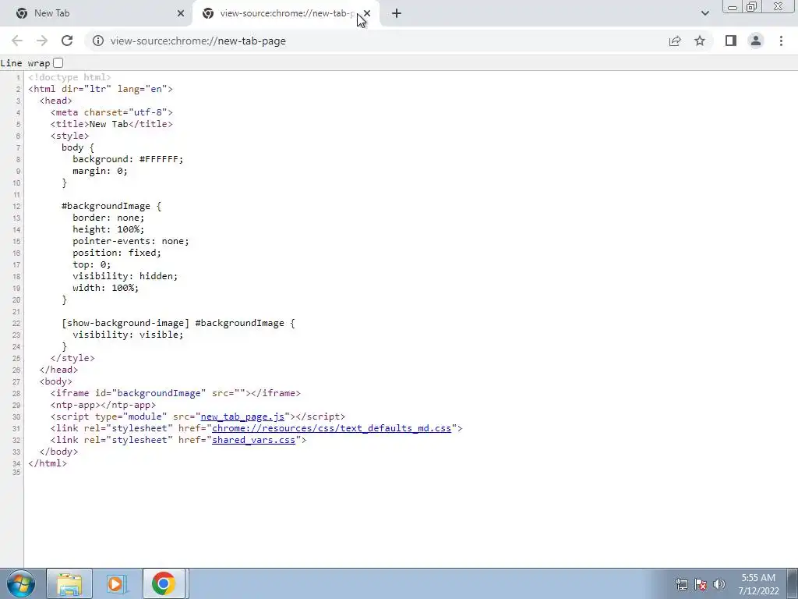The image size is (798, 599).
Task: Click the Show desktop strip at taskbar end
Action: point(792,583)
